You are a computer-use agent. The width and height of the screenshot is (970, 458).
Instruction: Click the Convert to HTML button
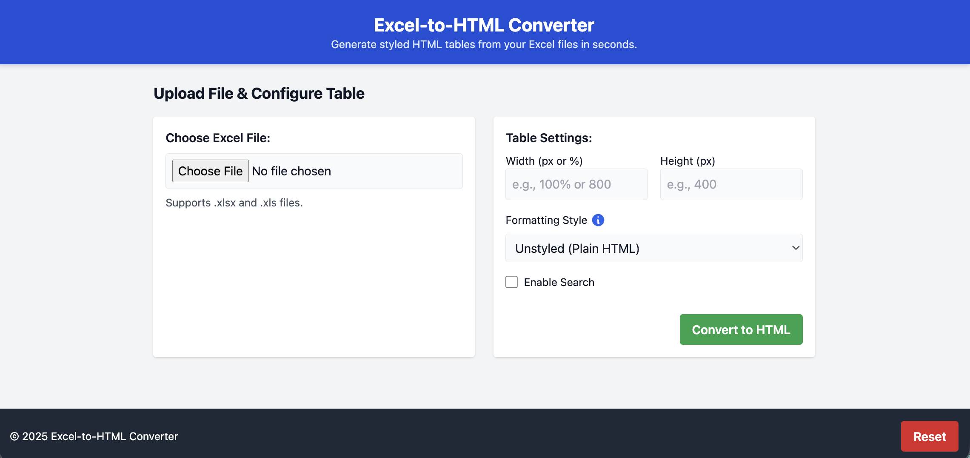pyautogui.click(x=741, y=329)
